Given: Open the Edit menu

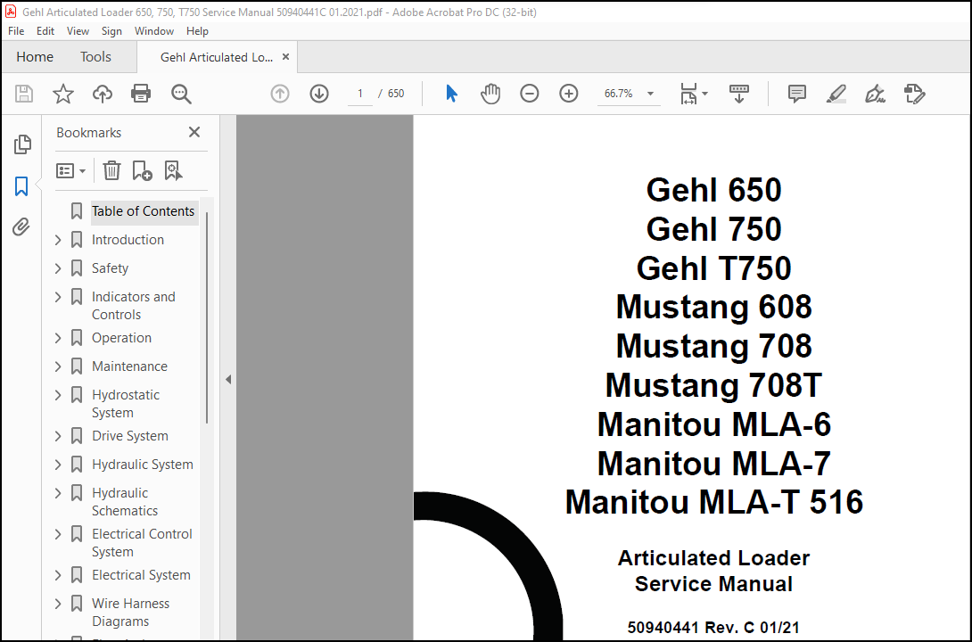Looking at the screenshot, I should coord(45,31).
